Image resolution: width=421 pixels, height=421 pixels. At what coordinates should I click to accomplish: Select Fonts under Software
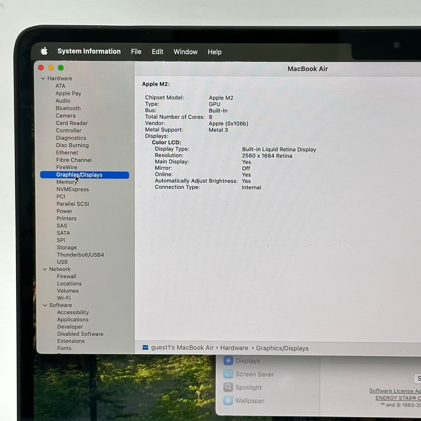coord(64,348)
